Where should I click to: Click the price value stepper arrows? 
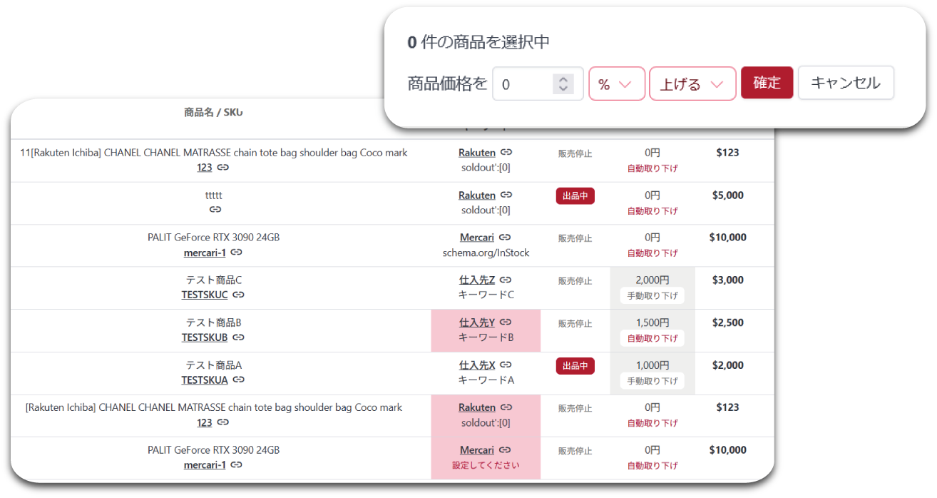point(563,84)
